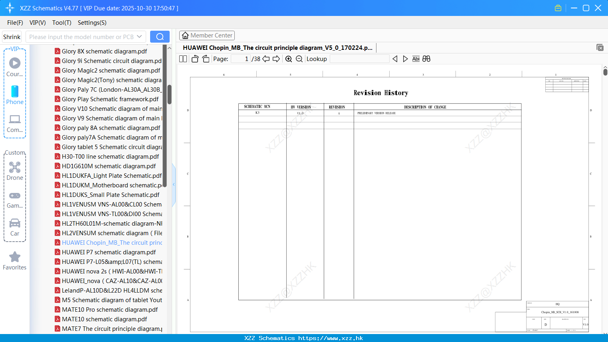Image resolution: width=608 pixels, height=342 pixels.
Task: Expand the model number dropdown arrow
Action: pyautogui.click(x=139, y=37)
